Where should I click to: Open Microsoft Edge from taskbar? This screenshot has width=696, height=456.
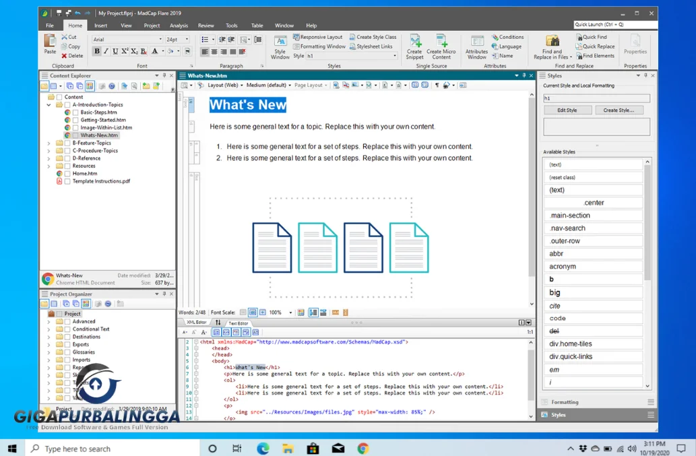point(263,449)
